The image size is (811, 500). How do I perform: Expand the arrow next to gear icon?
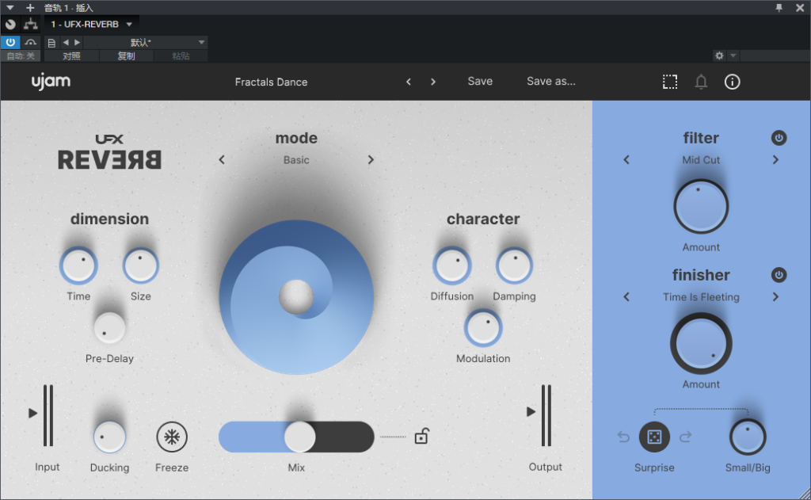pyautogui.click(x=733, y=55)
